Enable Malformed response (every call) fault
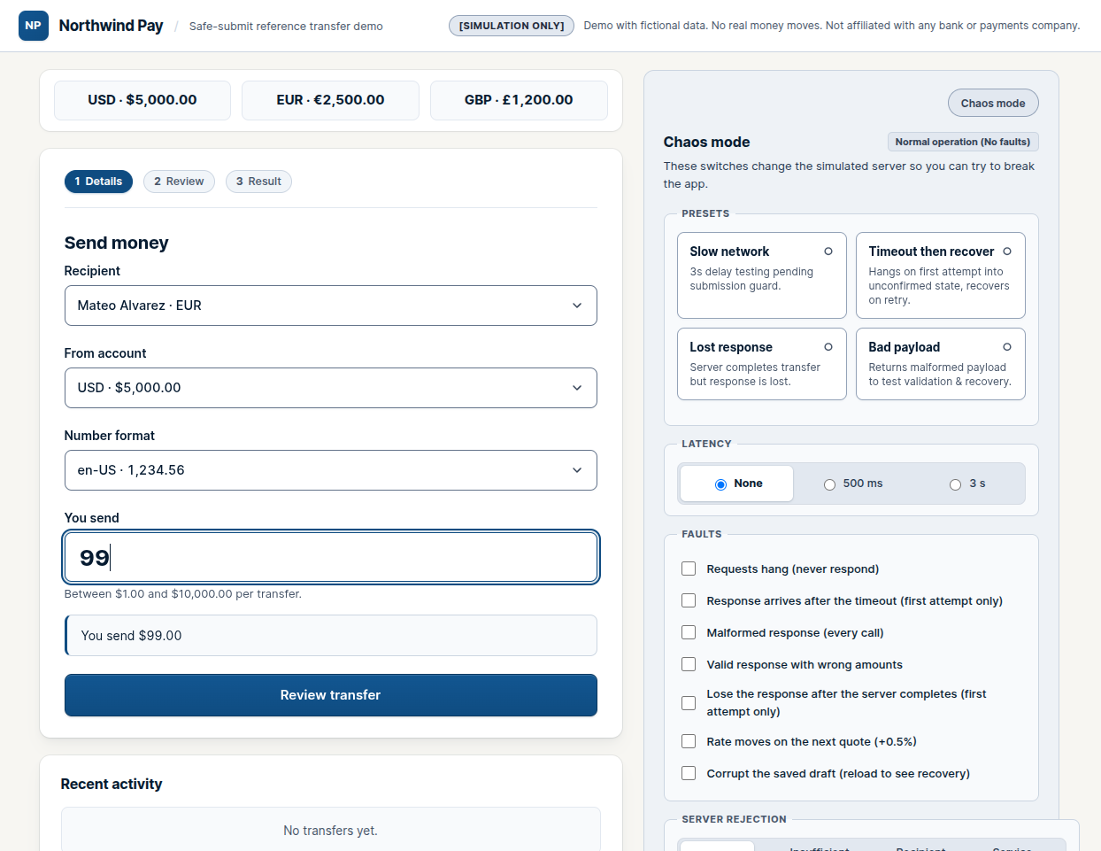 click(689, 632)
